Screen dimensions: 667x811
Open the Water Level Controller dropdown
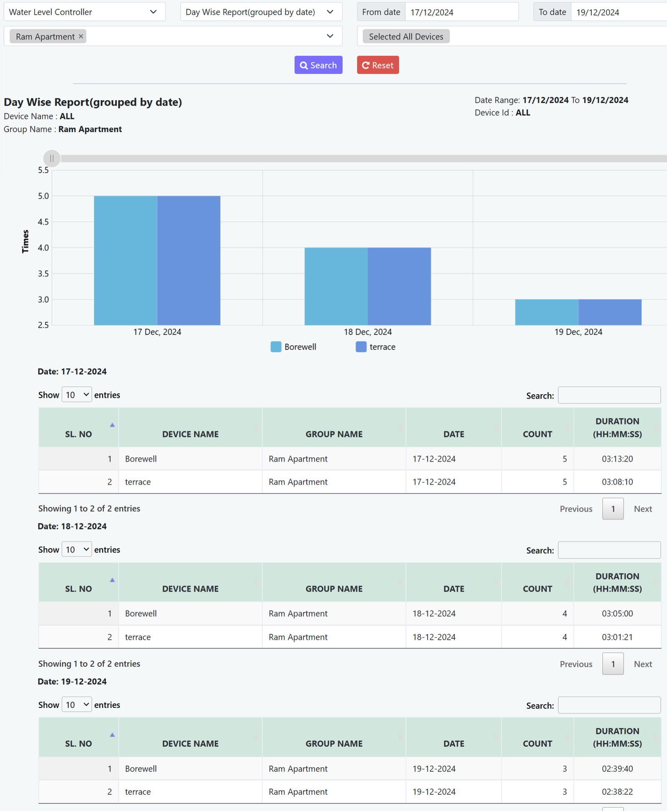(84, 12)
